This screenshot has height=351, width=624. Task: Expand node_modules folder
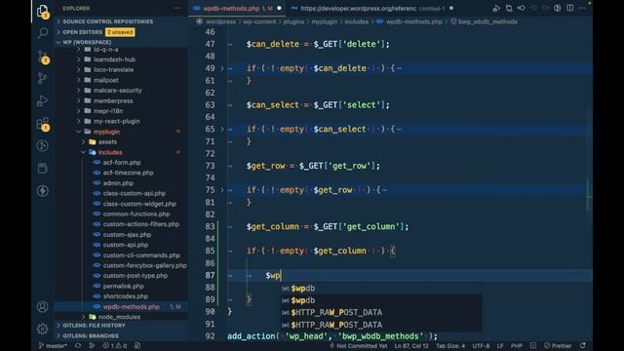[119, 317]
